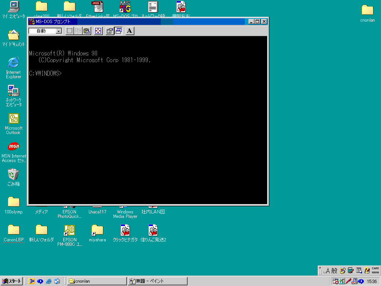381x286 pixels.
Task: Select the cnonlan folder on the desktop
Action: 367,14
